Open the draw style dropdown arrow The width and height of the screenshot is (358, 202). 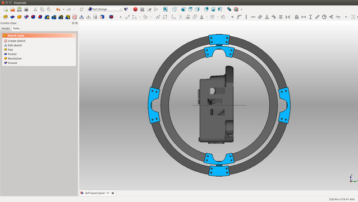241,10
